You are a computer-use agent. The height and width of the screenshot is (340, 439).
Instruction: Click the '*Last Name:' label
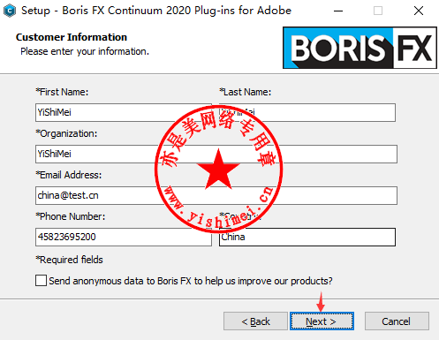[245, 92]
